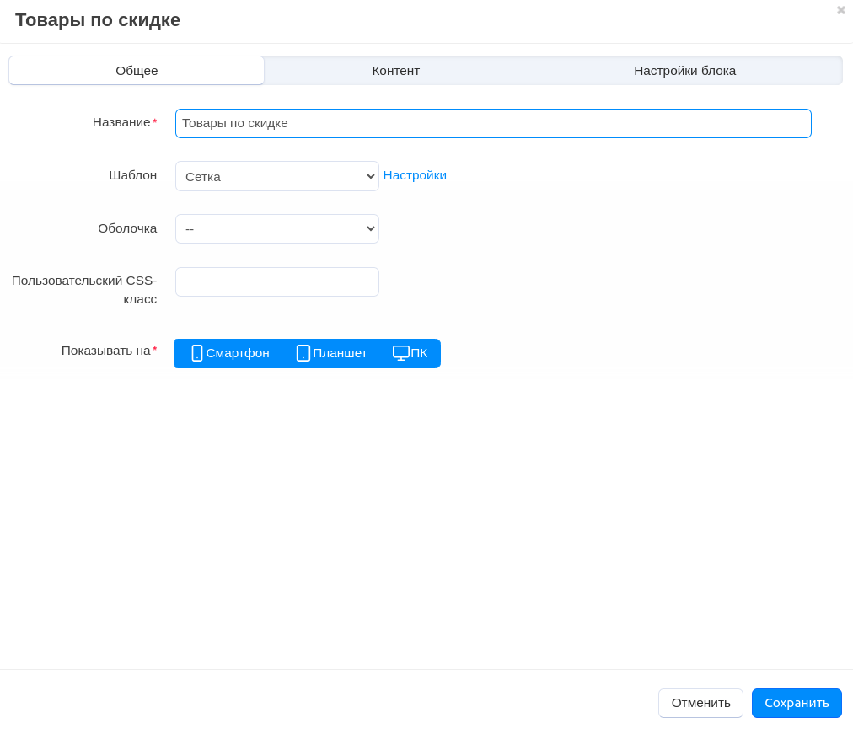Image resolution: width=853 pixels, height=734 pixels.
Task: Click the Название field label
Action: click(x=121, y=122)
